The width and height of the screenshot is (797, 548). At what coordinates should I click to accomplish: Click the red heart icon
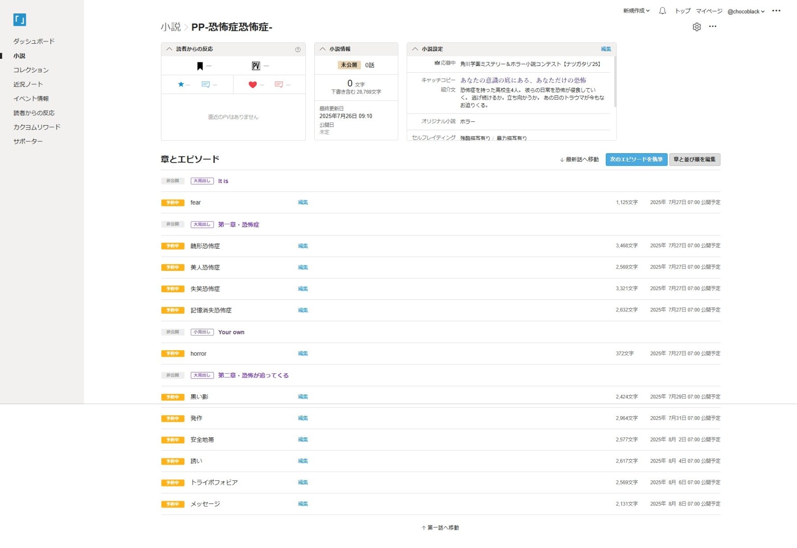[x=253, y=85]
